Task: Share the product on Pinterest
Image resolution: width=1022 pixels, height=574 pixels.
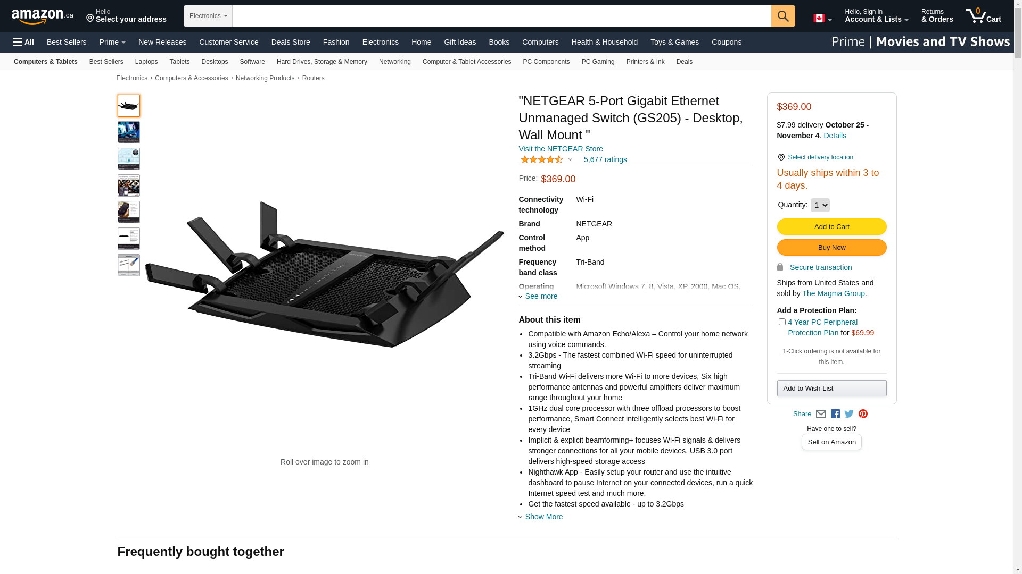Action: pos(863,414)
